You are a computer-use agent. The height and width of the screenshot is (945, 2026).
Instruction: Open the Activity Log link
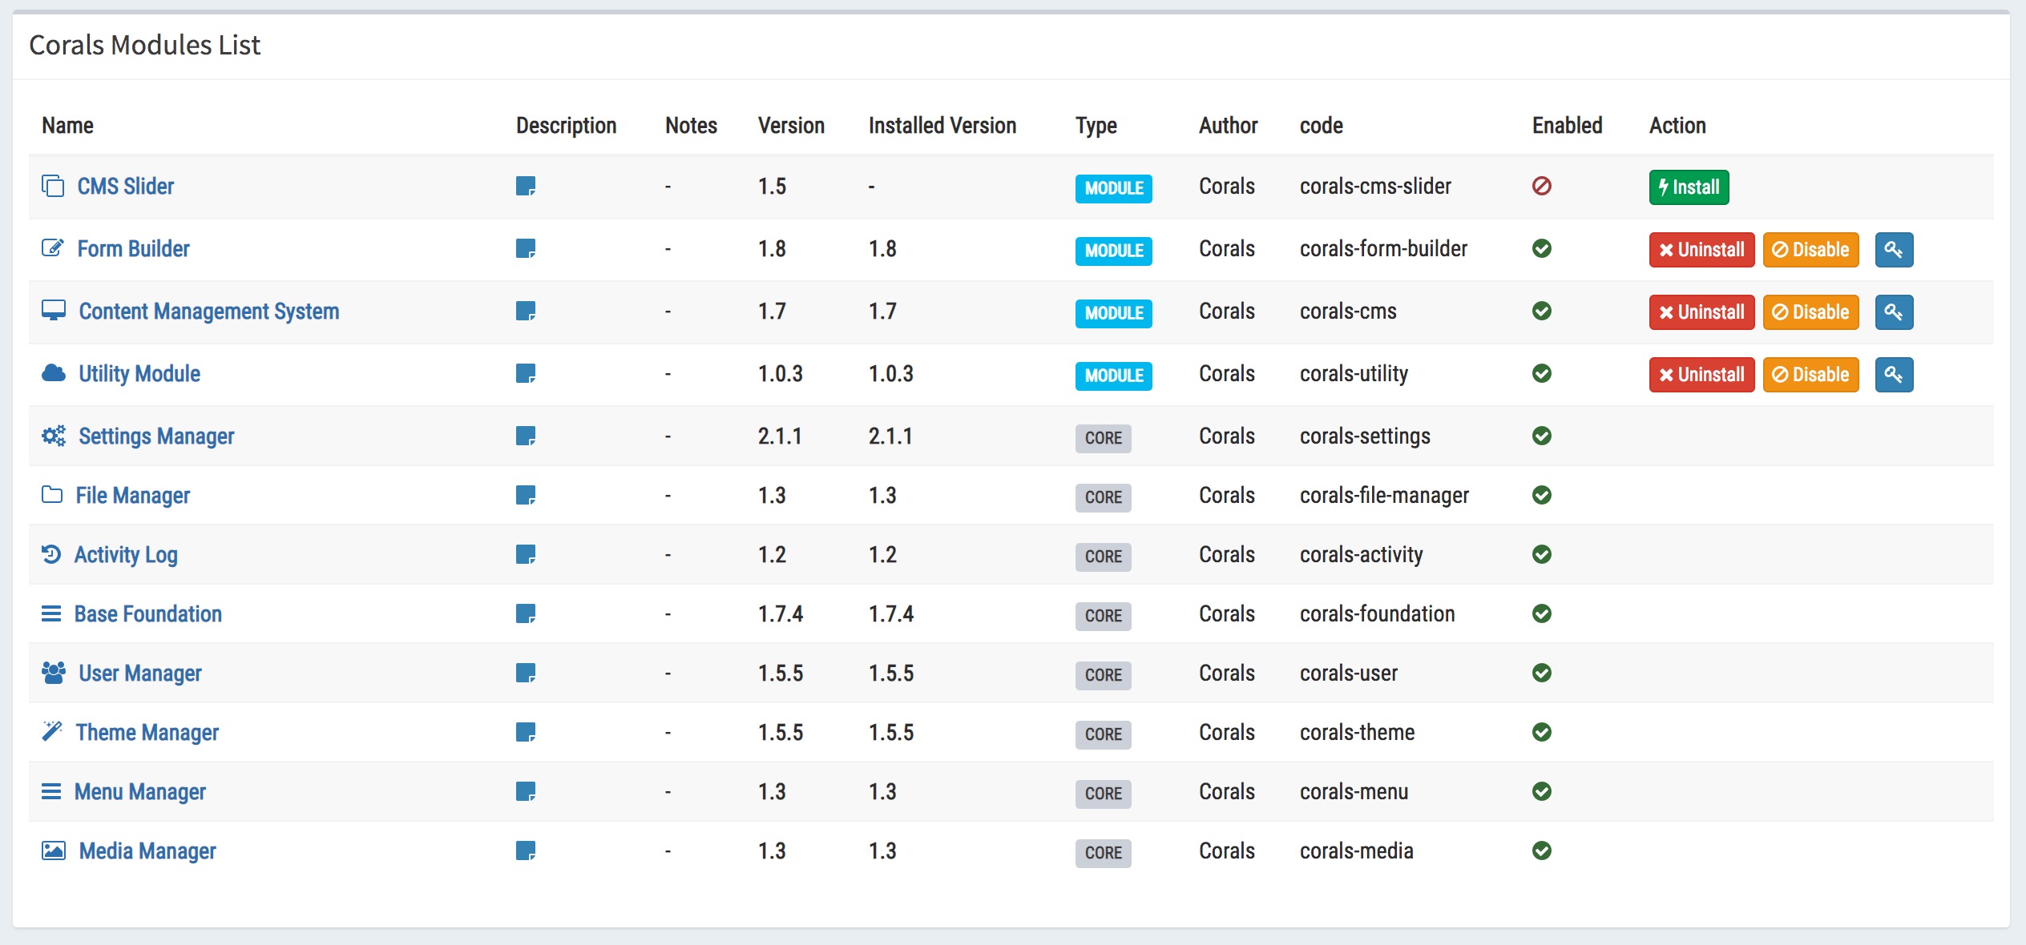pos(126,555)
